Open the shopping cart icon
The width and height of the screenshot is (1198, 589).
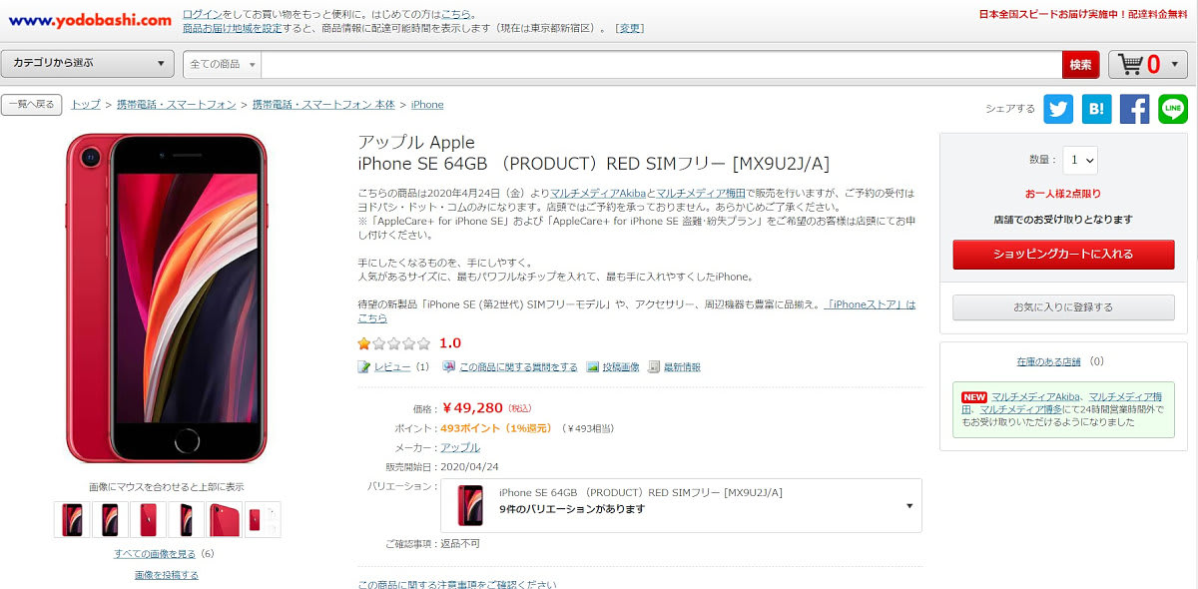1131,64
